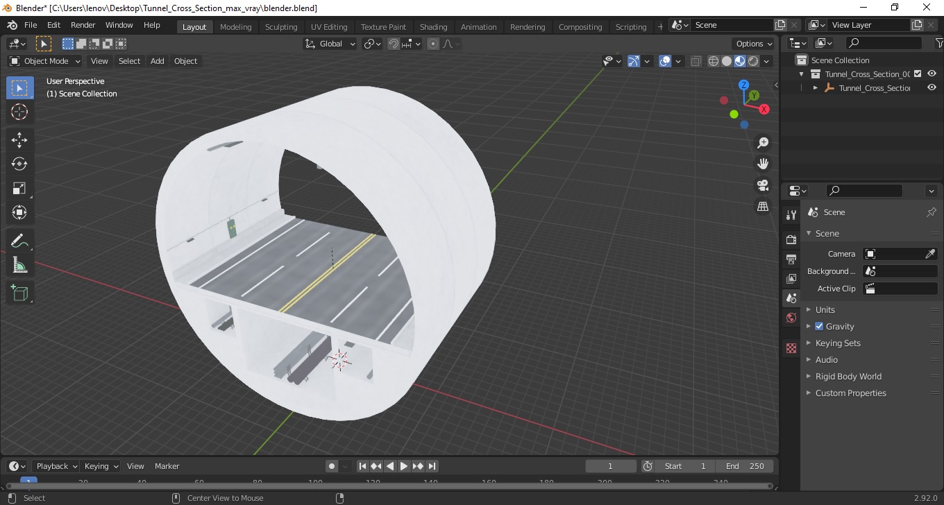Switch to the Shading workspace tab
Image resolution: width=944 pixels, height=505 pixels.
[433, 27]
